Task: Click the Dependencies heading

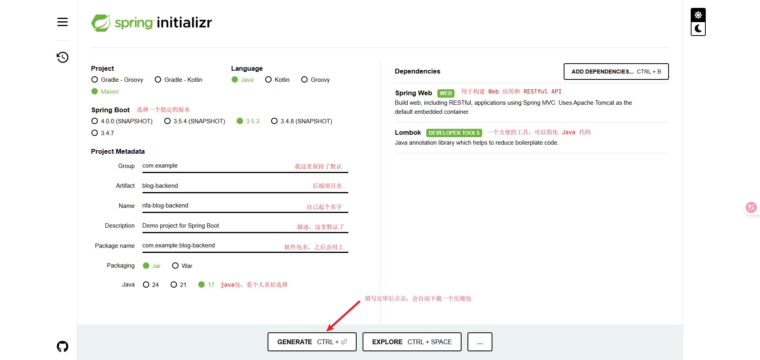Action: (417, 71)
